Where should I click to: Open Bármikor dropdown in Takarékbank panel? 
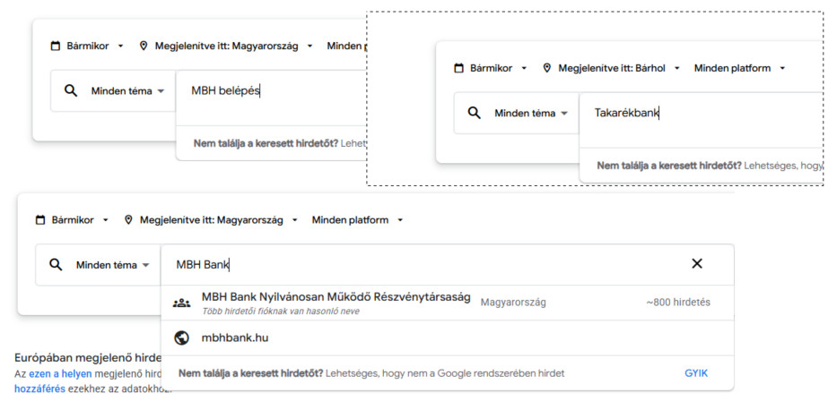491,68
